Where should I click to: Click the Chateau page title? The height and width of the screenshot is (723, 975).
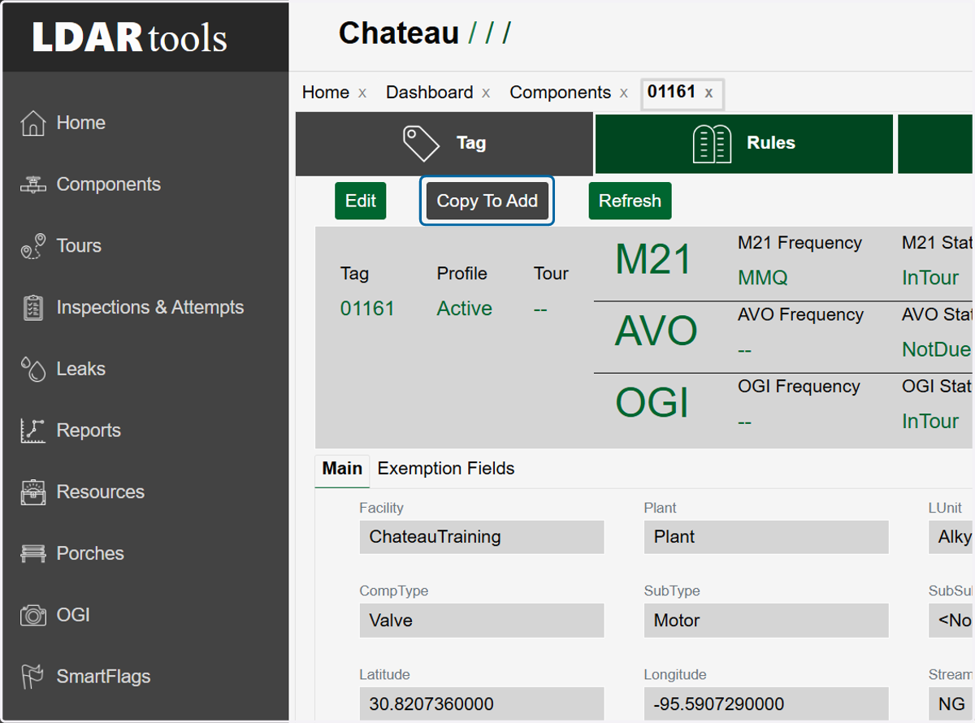tap(399, 33)
